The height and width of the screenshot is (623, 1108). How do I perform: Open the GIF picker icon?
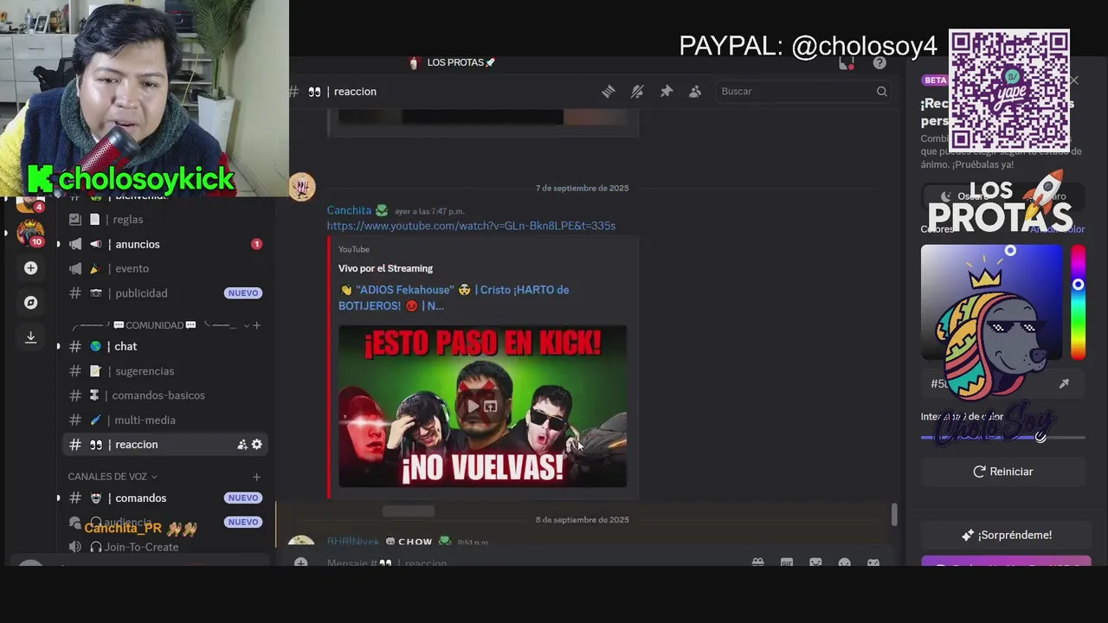point(786,563)
